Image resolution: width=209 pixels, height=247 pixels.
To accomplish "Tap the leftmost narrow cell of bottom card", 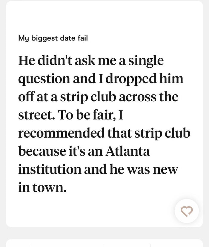I will click(19, 243).
